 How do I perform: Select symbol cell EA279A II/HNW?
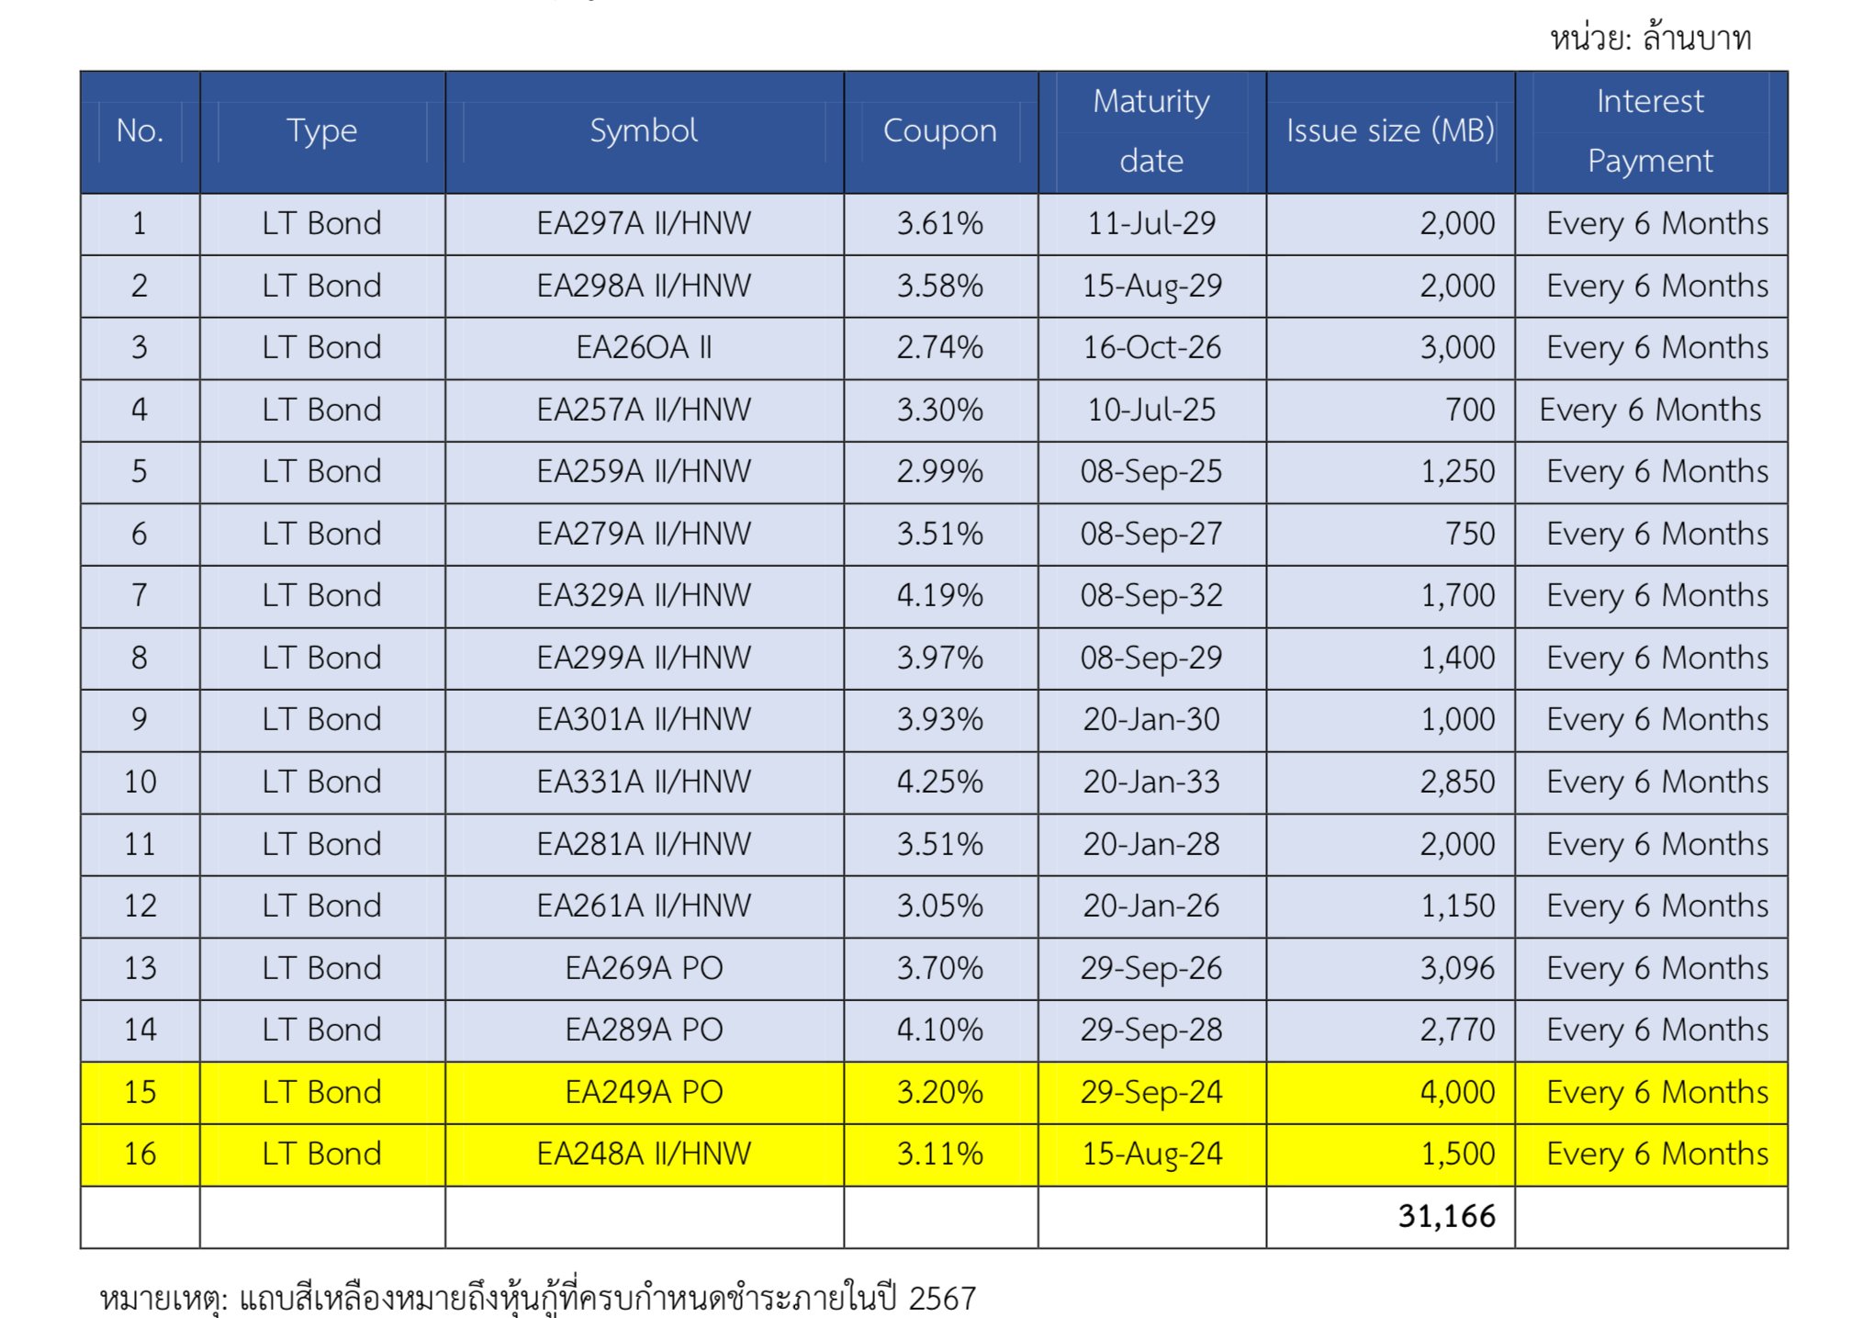[x=644, y=535]
